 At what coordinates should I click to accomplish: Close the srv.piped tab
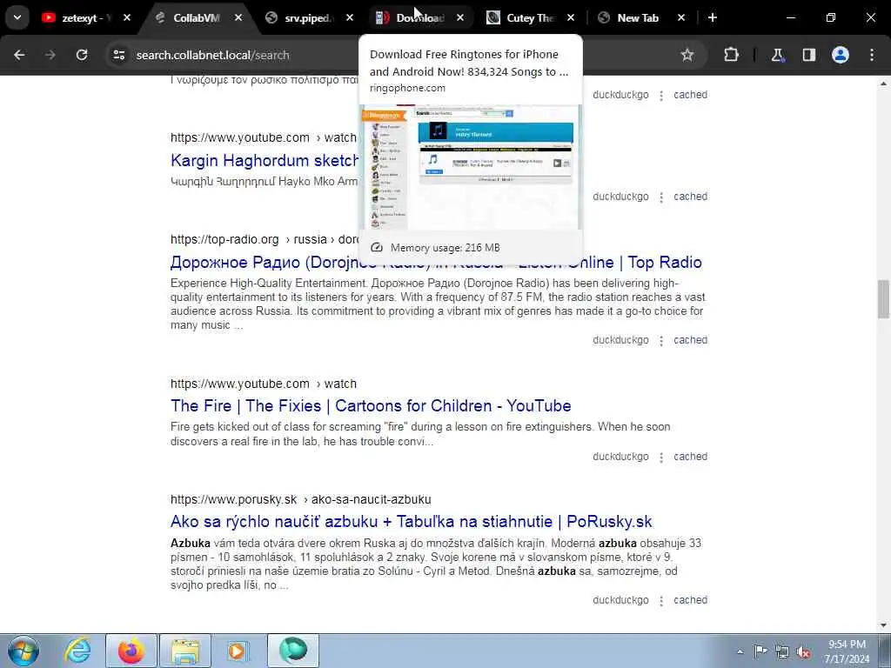coord(350,18)
